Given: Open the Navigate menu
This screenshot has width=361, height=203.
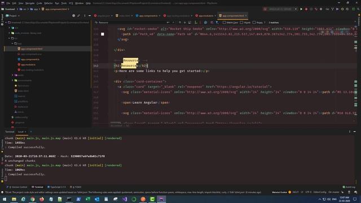Looking at the screenshot, I should coord(30,3).
